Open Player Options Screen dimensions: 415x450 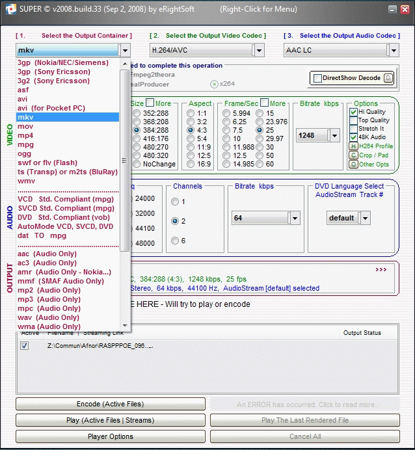111,436
